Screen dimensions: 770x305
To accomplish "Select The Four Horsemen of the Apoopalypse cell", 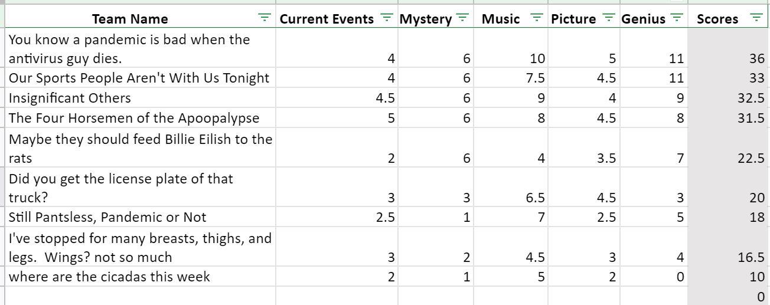I will [x=141, y=117].
